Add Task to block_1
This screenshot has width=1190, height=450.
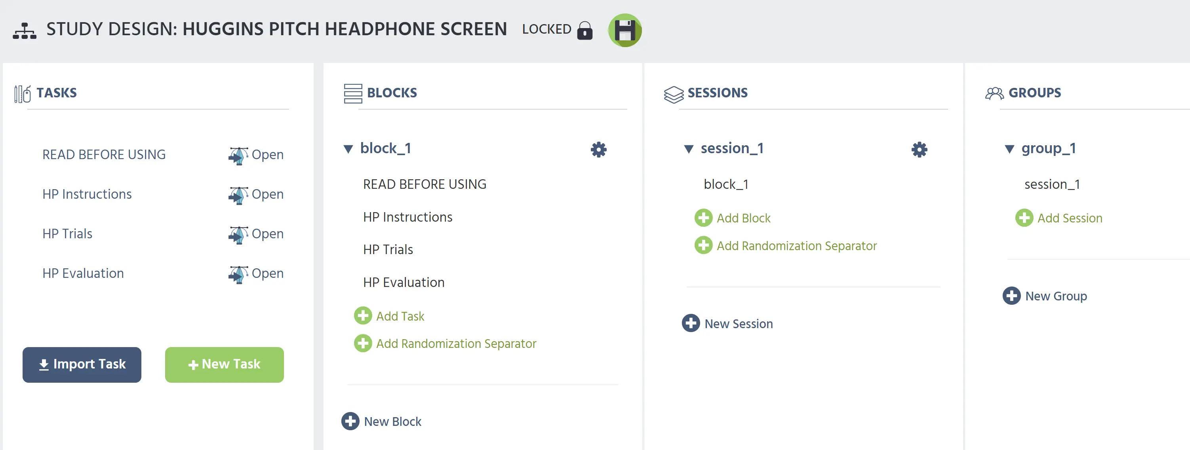point(389,316)
